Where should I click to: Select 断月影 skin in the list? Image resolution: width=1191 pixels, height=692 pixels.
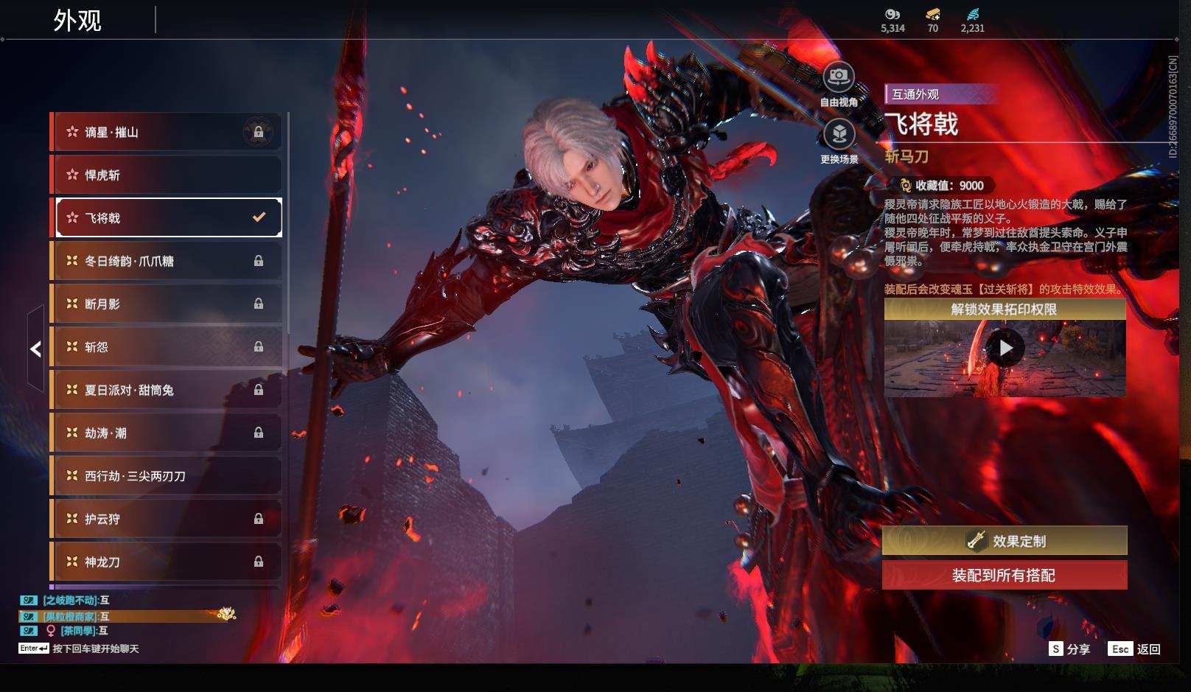click(166, 304)
